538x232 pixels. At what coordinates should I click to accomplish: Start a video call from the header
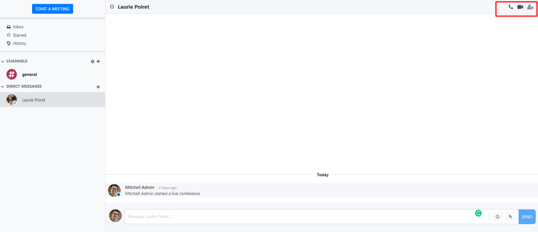coord(520,7)
